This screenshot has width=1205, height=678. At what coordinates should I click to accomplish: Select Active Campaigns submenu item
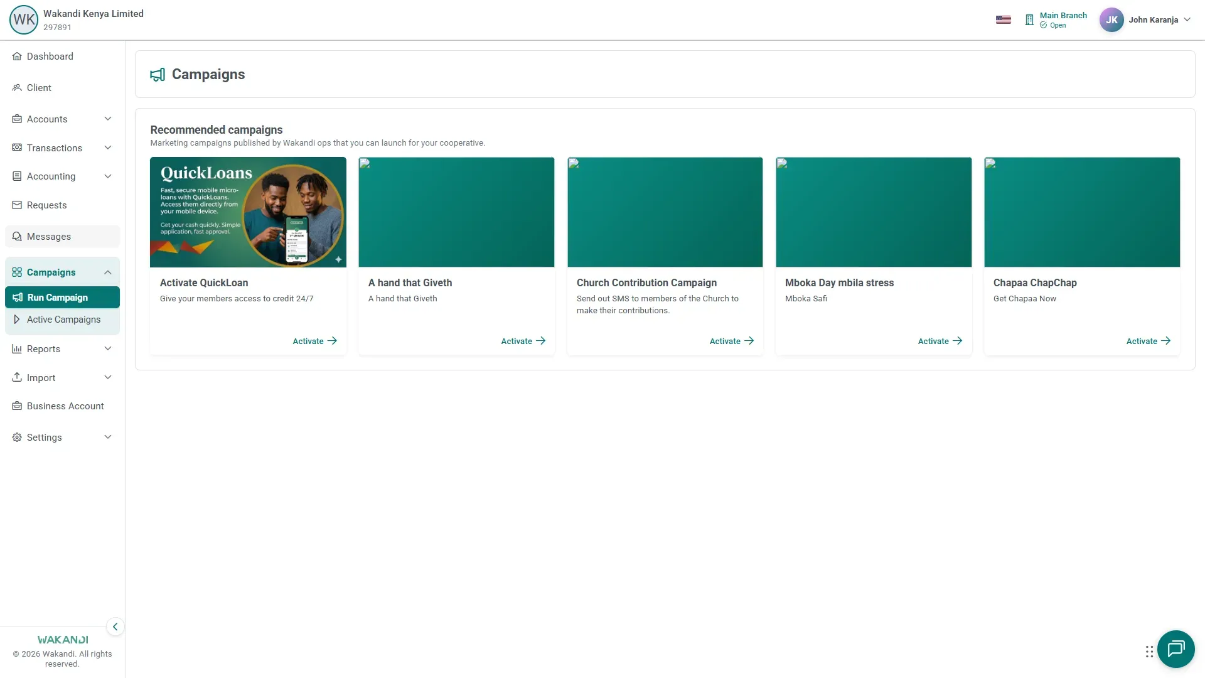point(62,320)
